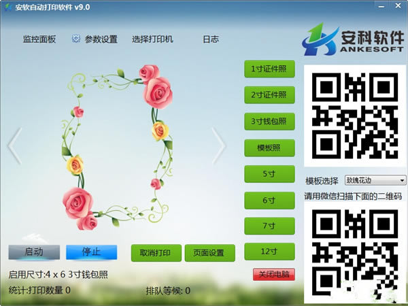Click window title 安软自动打印软件 v9.0
The height and width of the screenshot is (306, 408).
point(52,7)
